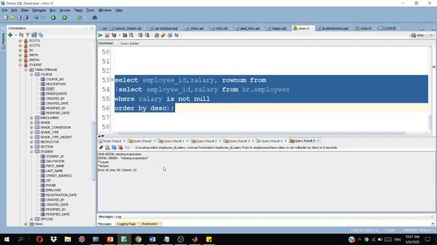
Task: Expand the ZIPCODE table node
Action: pyautogui.click(x=31, y=219)
